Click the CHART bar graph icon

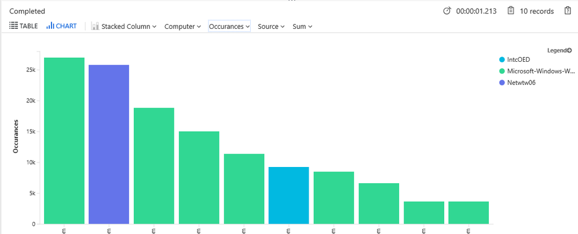pyautogui.click(x=50, y=26)
